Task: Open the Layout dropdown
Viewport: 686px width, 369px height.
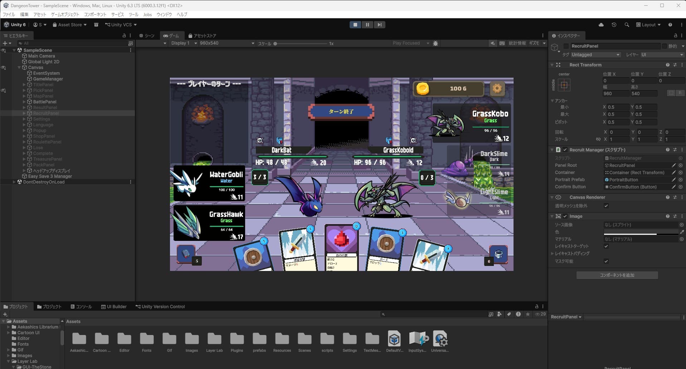Action: point(648,25)
